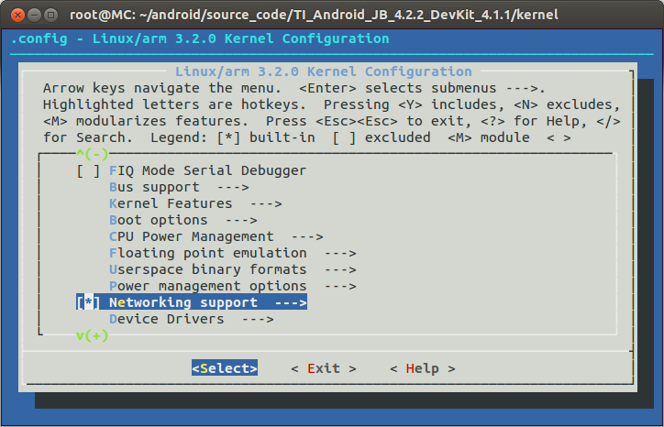
Task: Click the FIQ Mode Serial Debugger label
Action: coord(207,171)
